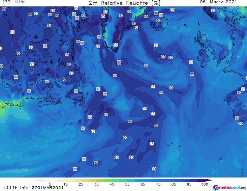
Task: Click the circular meteopool logo icon
Action: (x=215, y=188)
